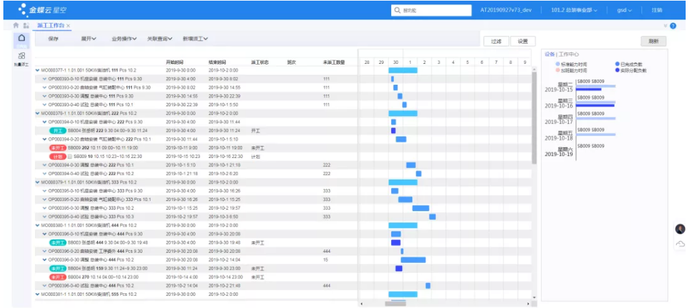Image resolution: width=689 pixels, height=308 pixels.
Task: Open the 展开 dropdown in the toolbar
Action: pos(88,38)
